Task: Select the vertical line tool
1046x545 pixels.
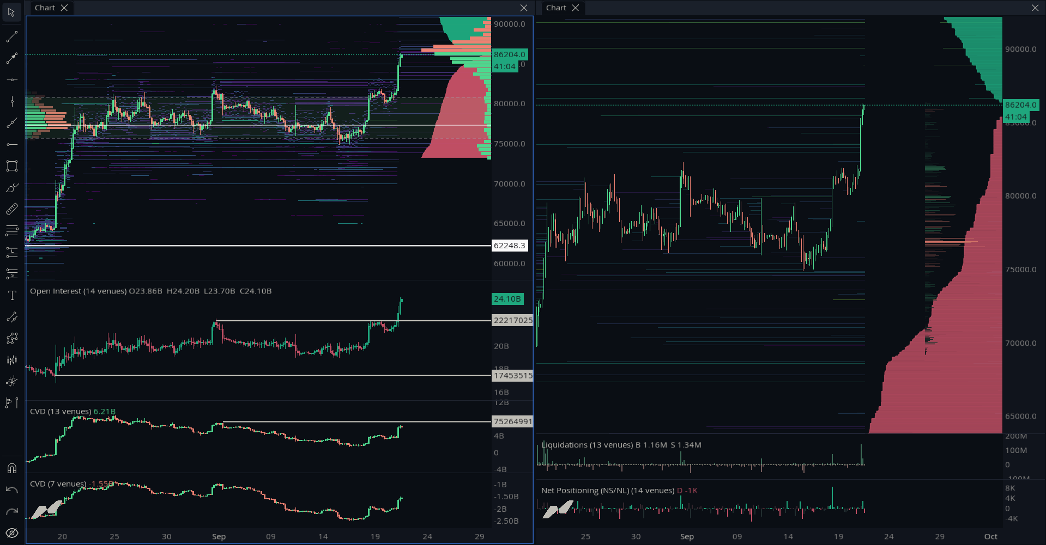Action: (11, 101)
